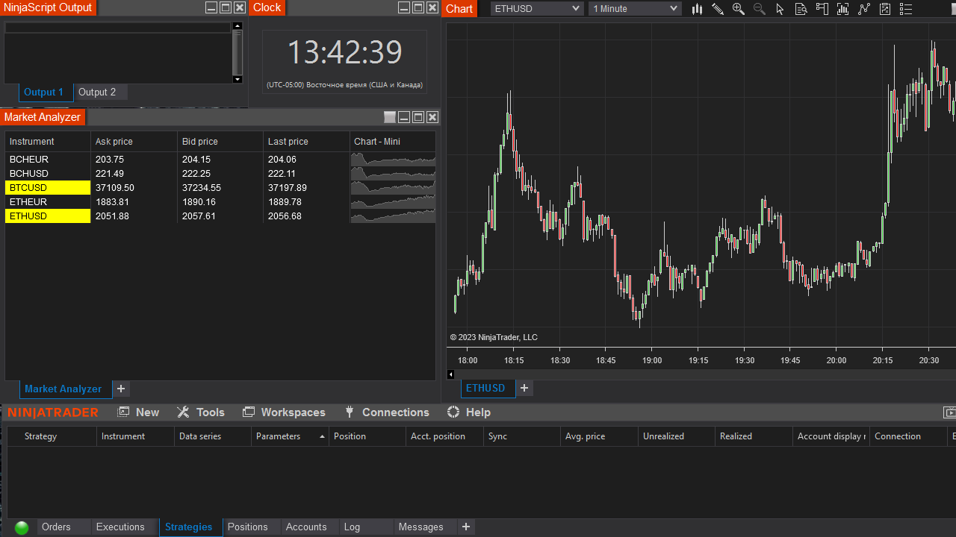Image resolution: width=956 pixels, height=537 pixels.
Task: Add a new tab in Control Center
Action: point(466,527)
